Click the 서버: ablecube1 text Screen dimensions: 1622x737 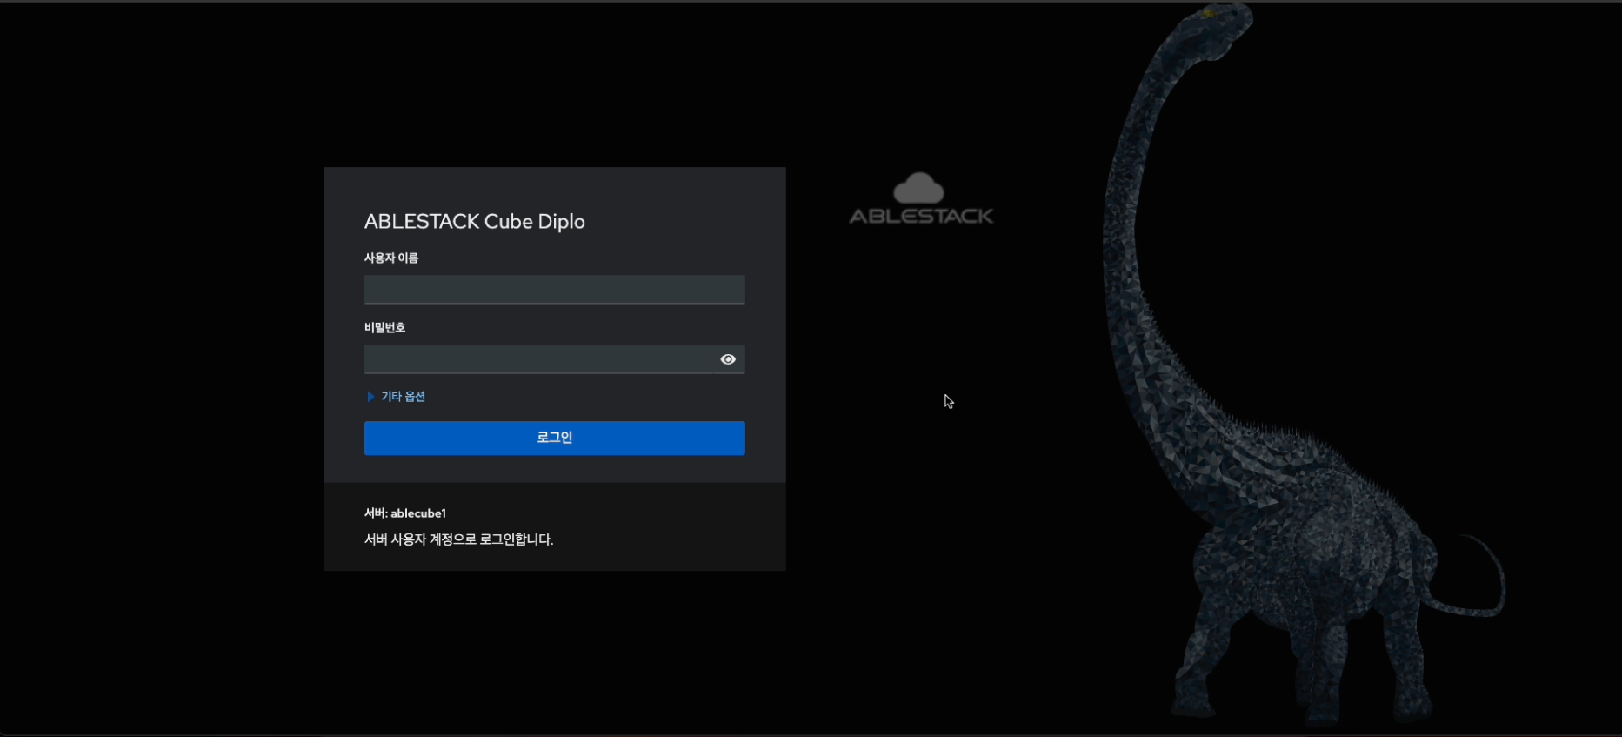click(x=405, y=513)
